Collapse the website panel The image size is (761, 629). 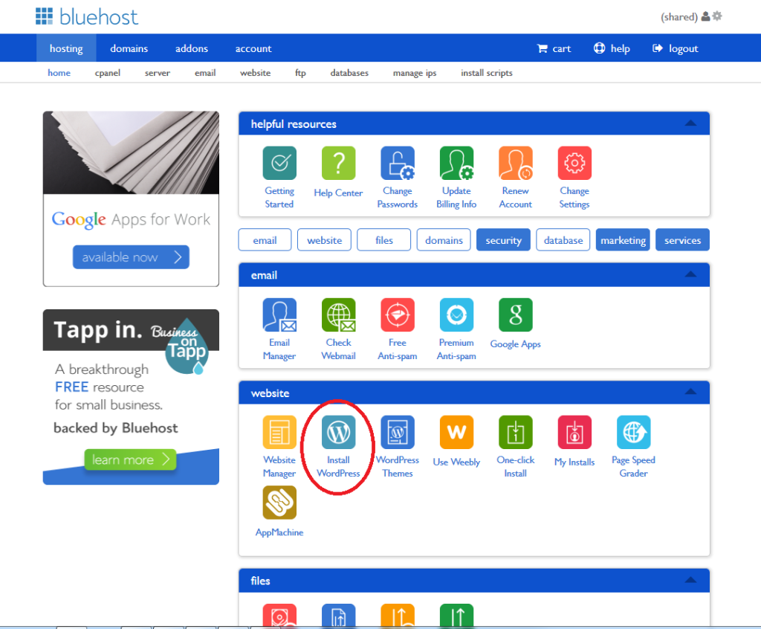[x=690, y=392]
